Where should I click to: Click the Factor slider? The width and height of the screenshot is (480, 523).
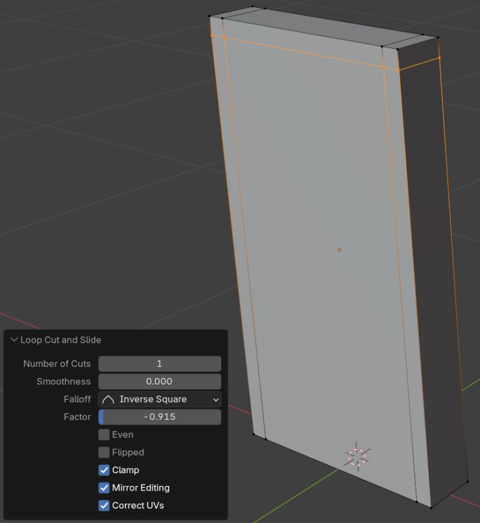[159, 417]
